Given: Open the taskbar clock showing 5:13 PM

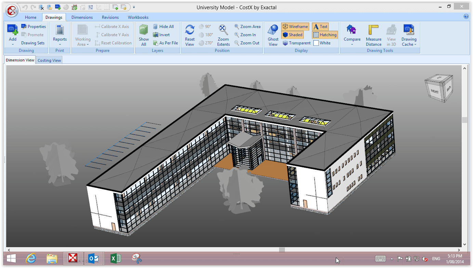Looking at the screenshot, I should click(455, 259).
